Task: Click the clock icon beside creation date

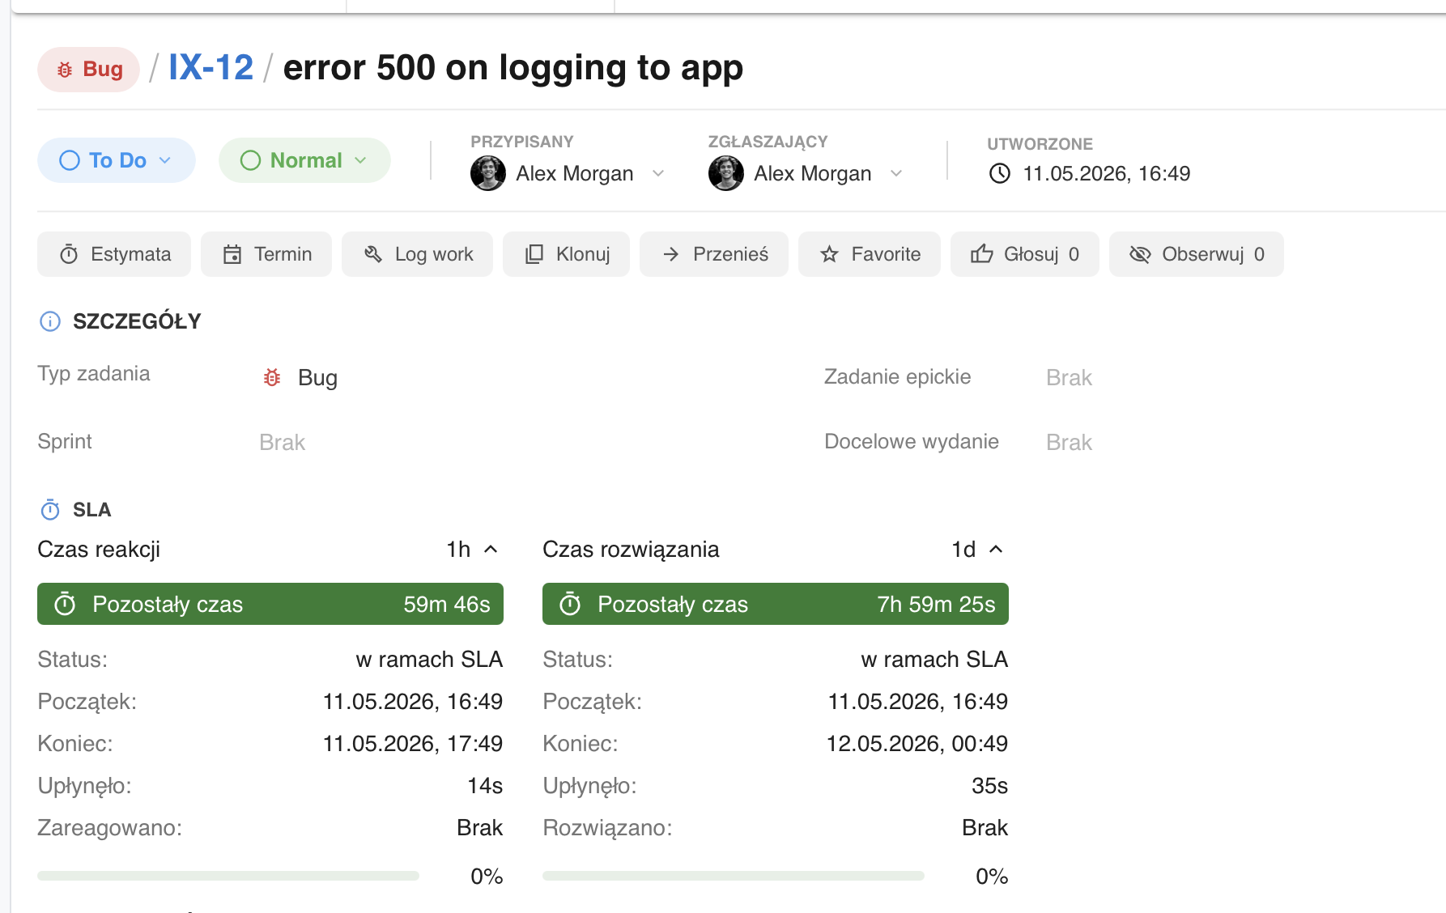Action: 1000,173
